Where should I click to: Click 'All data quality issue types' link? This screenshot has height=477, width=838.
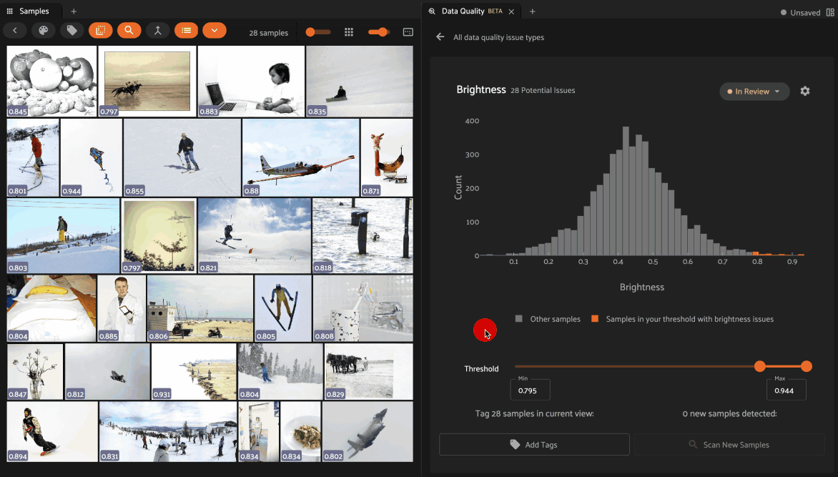point(498,37)
